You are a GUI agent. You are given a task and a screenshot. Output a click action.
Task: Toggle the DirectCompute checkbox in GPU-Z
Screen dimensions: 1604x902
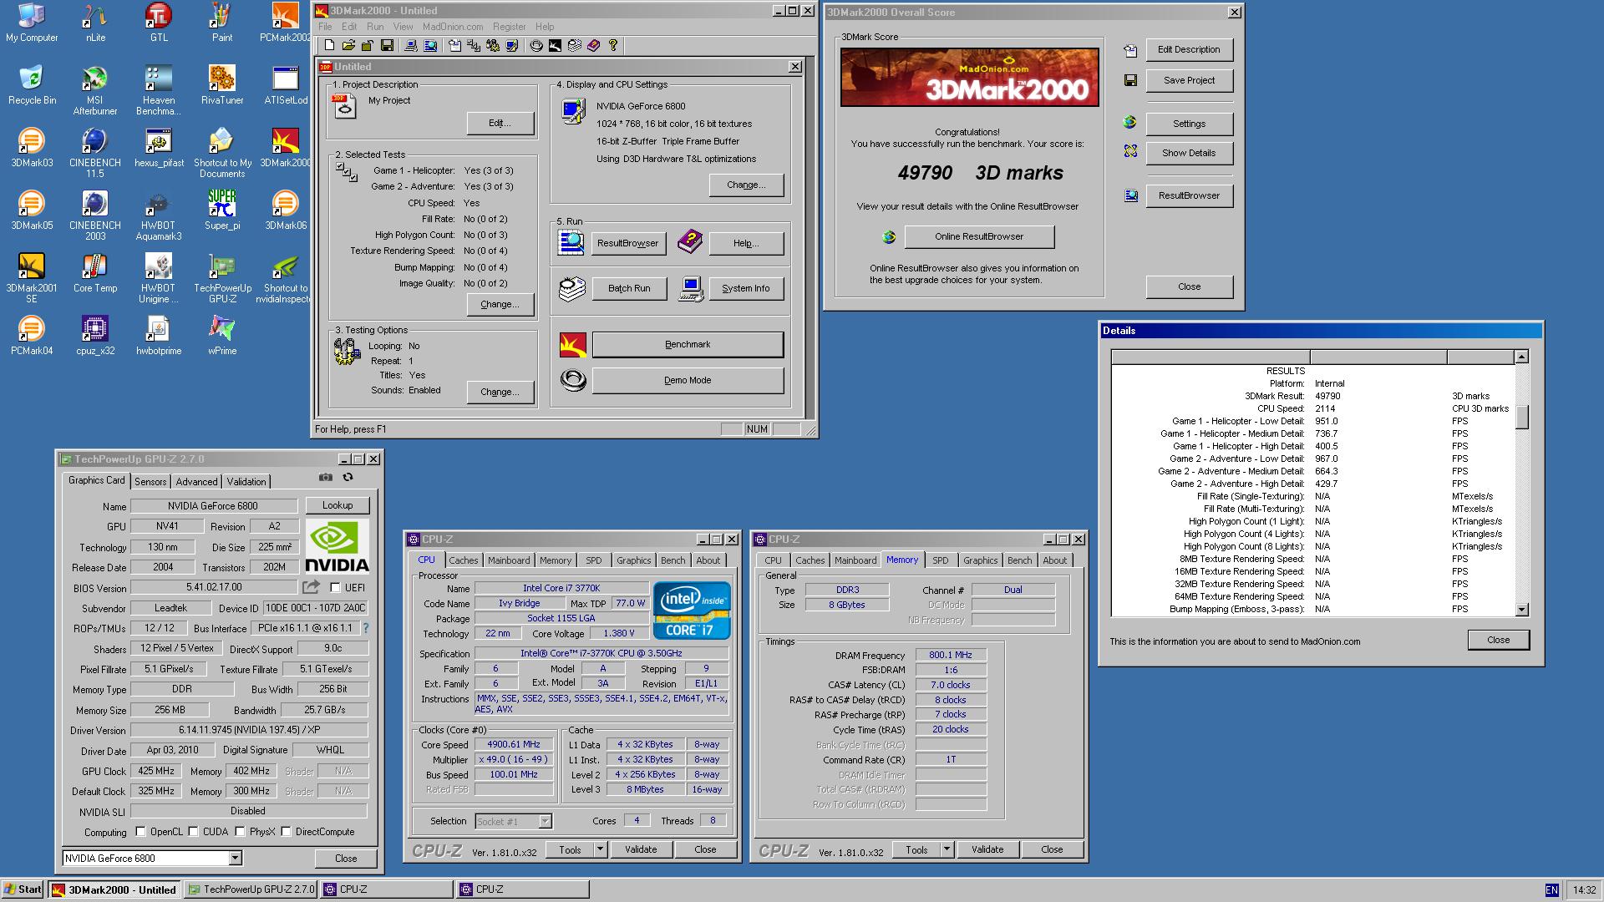pos(286,832)
